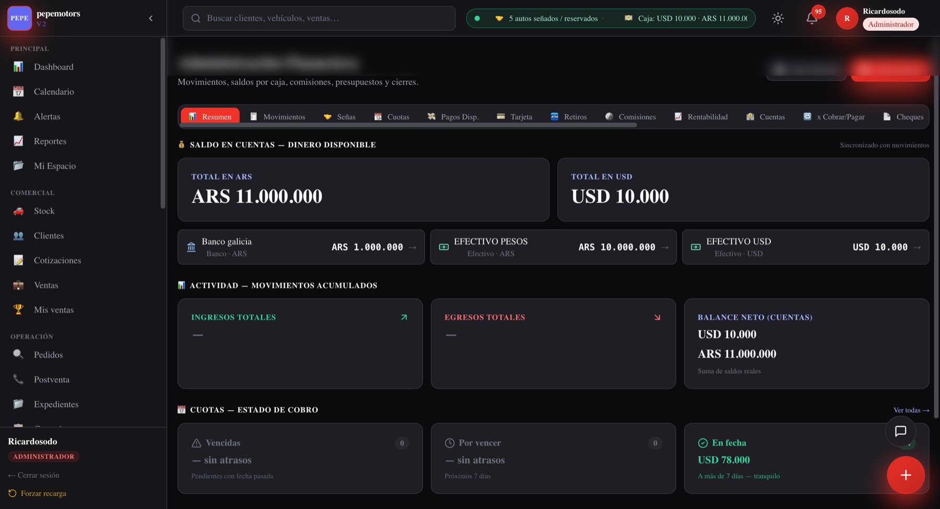940x509 pixels.
Task: Open Cotizaciones in the sidebar
Action: coord(83,260)
